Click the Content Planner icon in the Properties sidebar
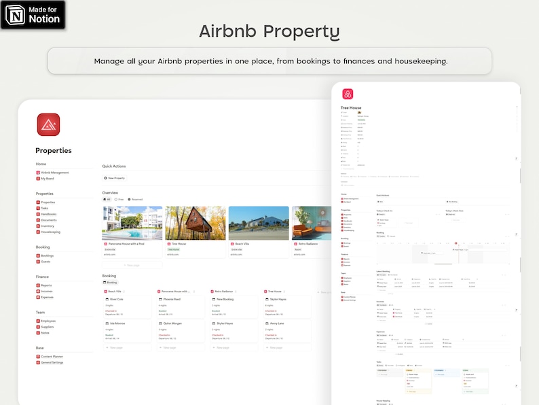539x405 pixels. (38, 357)
